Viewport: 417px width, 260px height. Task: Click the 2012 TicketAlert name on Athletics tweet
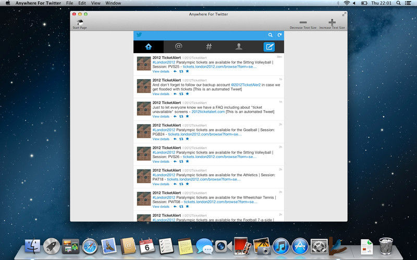166,171
